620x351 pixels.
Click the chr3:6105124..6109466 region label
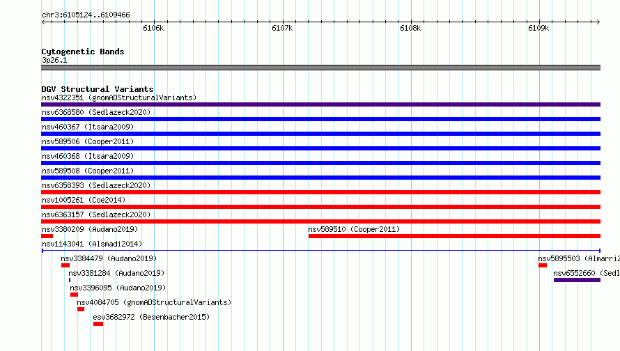(x=86, y=15)
